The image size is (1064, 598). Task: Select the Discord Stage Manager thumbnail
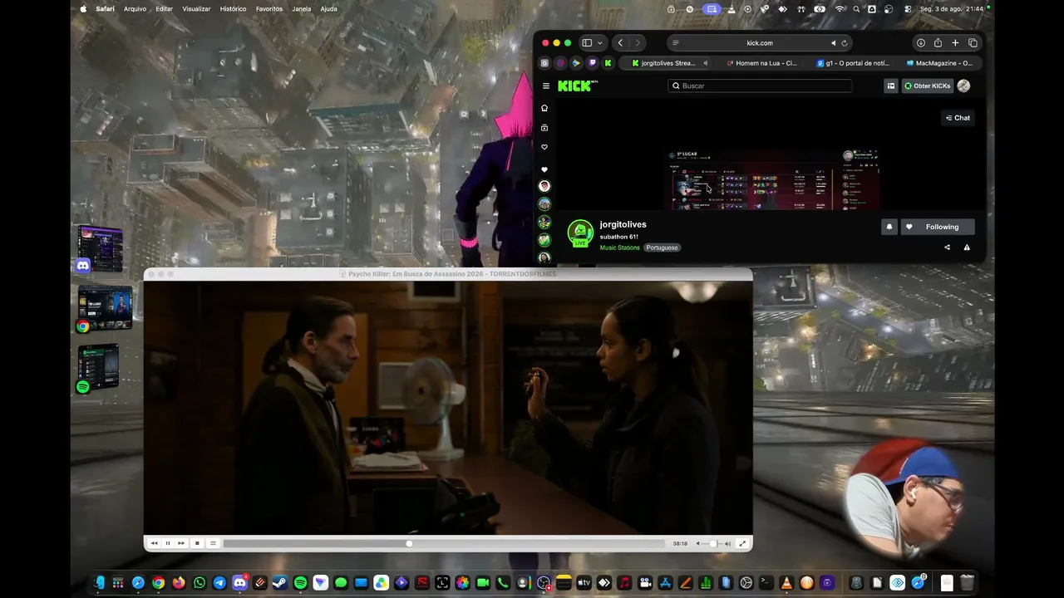click(x=101, y=248)
